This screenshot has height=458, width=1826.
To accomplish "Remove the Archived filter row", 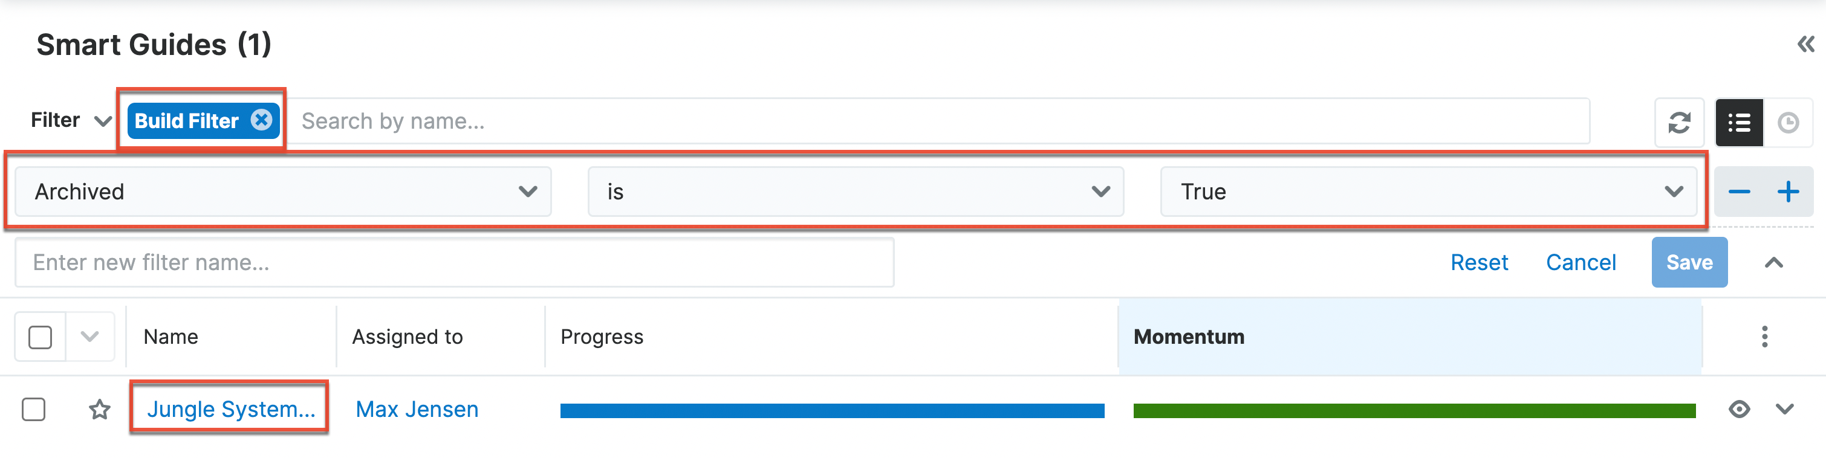I will (1739, 192).
